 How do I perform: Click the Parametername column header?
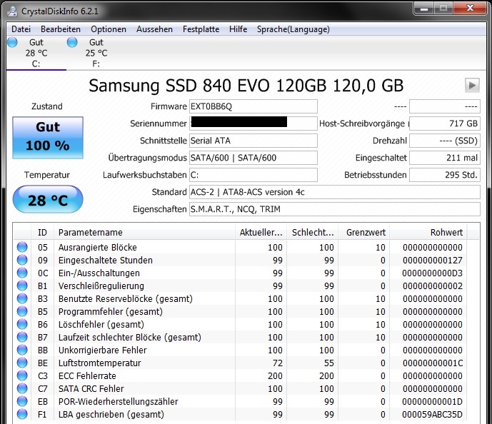pos(144,233)
